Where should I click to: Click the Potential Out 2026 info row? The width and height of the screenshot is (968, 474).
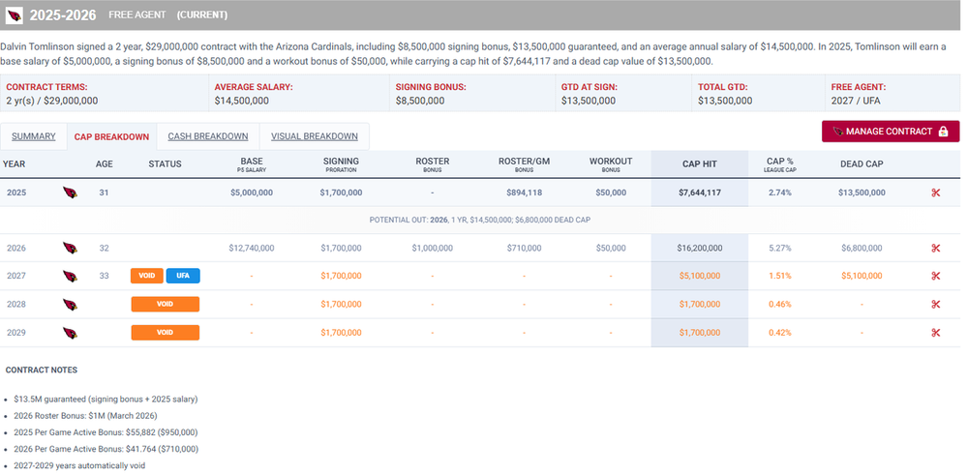tap(480, 220)
